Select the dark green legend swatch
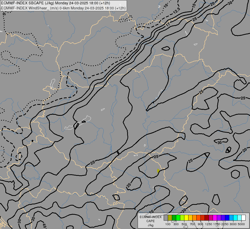250x229 pixels. [x=174, y=218]
